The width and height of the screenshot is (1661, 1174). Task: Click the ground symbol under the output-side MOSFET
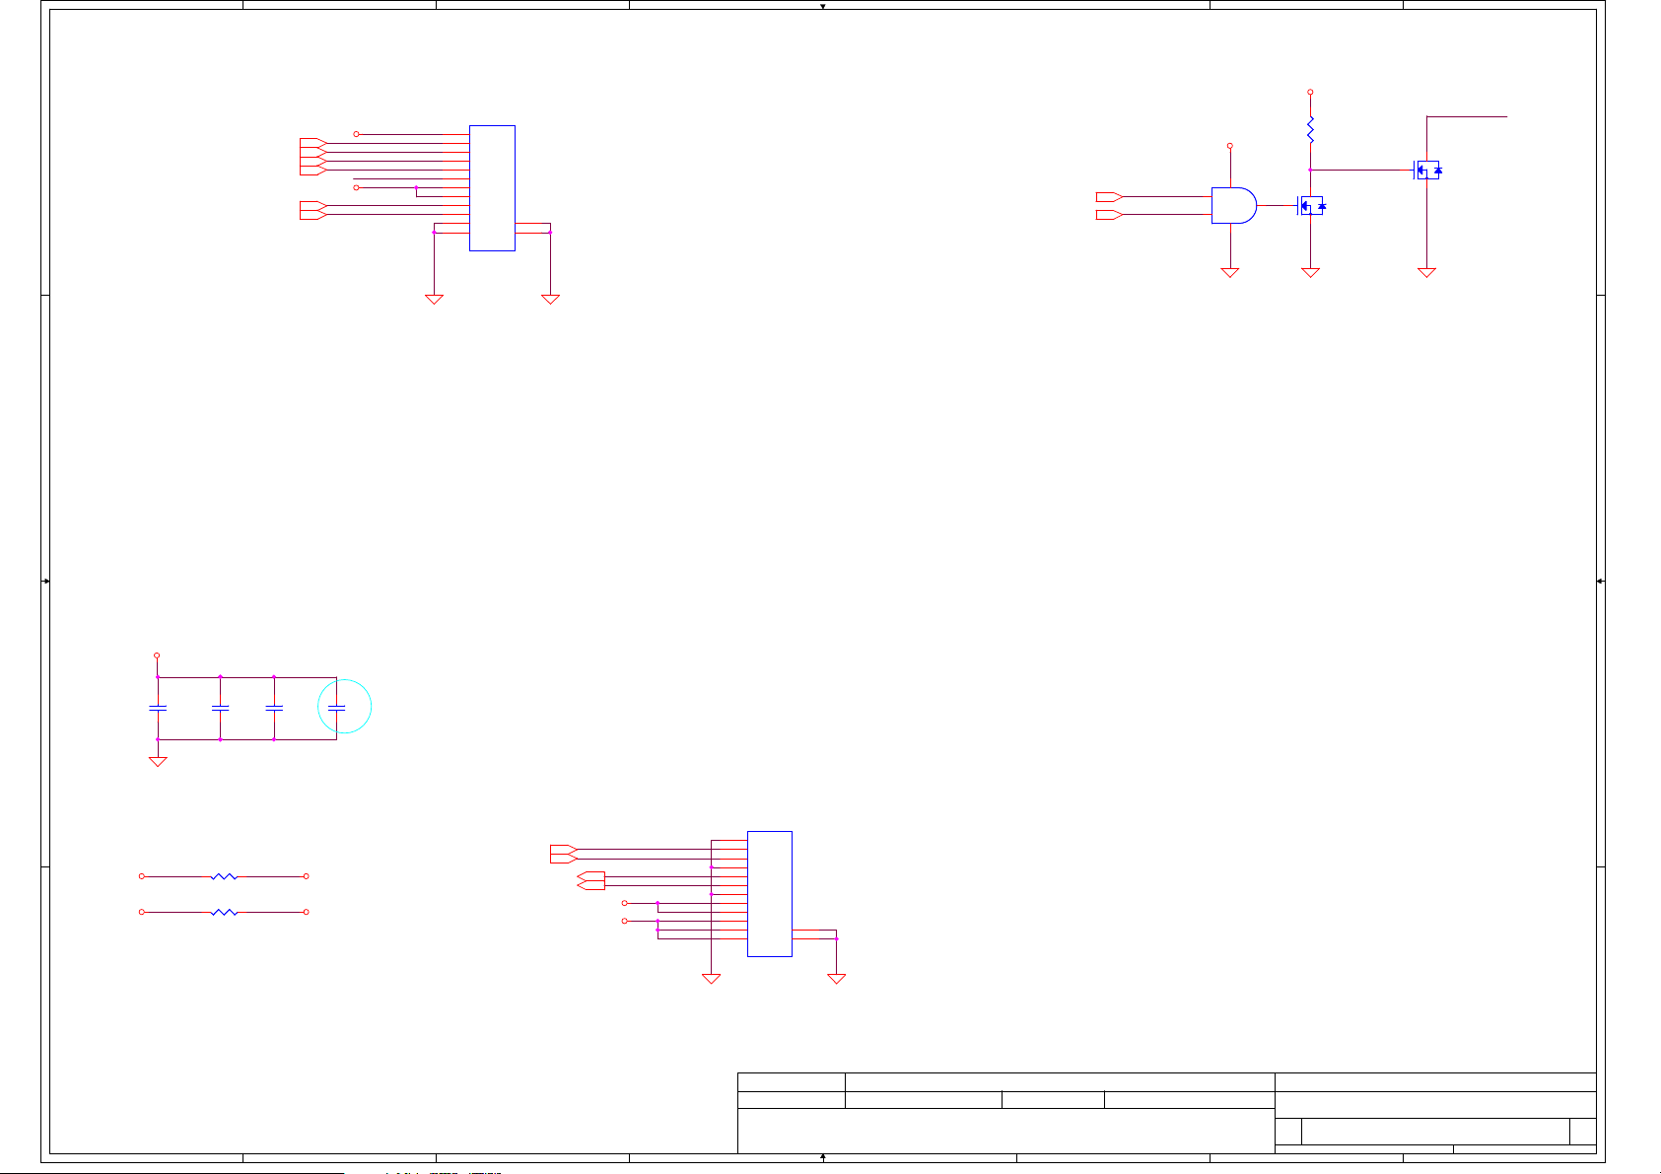click(x=1426, y=272)
